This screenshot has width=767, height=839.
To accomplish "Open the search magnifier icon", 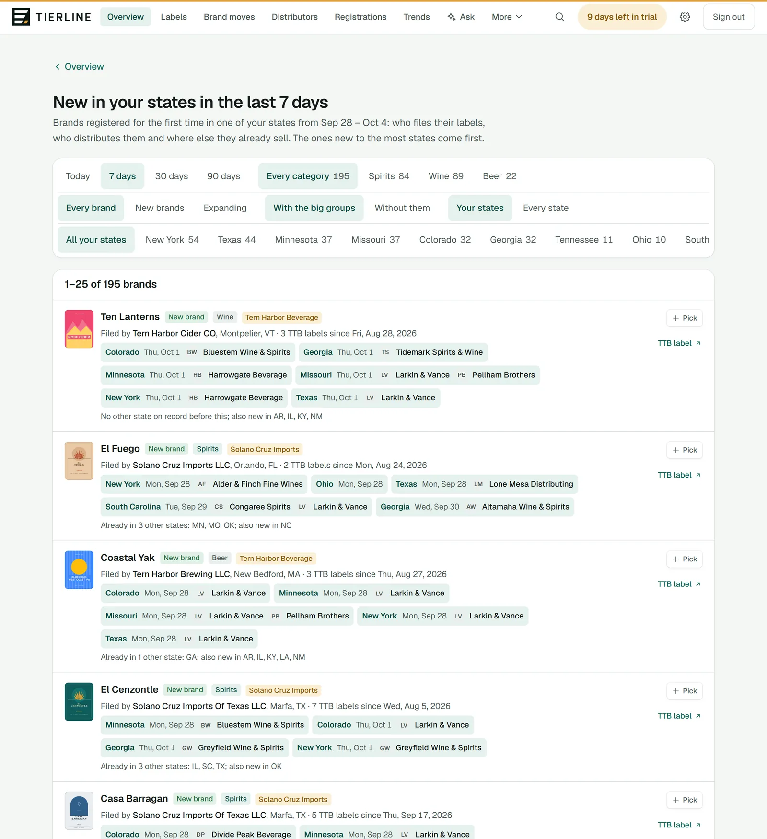I will [x=559, y=17].
